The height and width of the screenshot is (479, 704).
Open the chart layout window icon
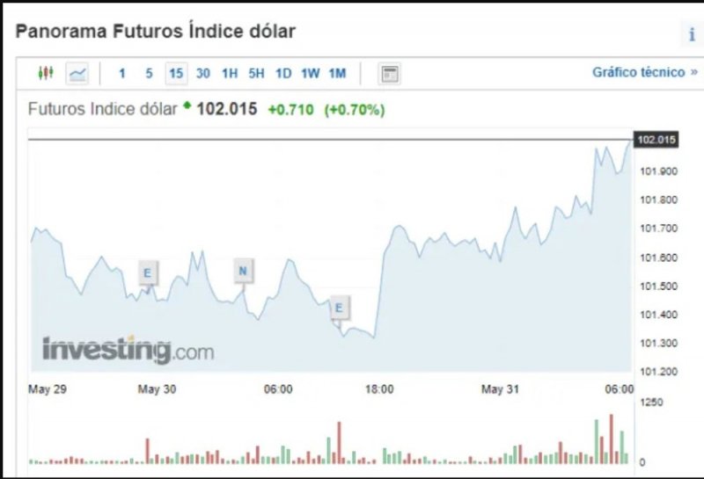pos(389,74)
